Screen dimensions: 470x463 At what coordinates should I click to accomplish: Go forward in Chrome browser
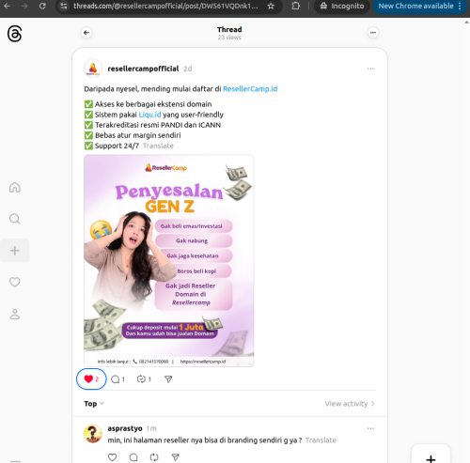(24, 6)
